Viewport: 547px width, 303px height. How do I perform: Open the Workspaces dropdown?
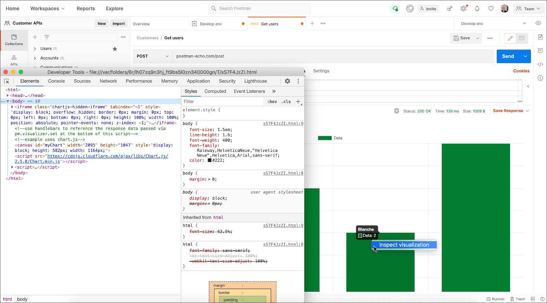coord(48,9)
